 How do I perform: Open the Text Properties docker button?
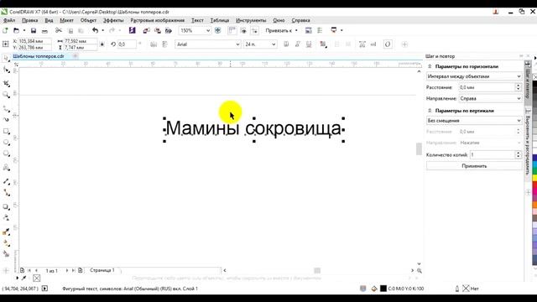[362, 44]
